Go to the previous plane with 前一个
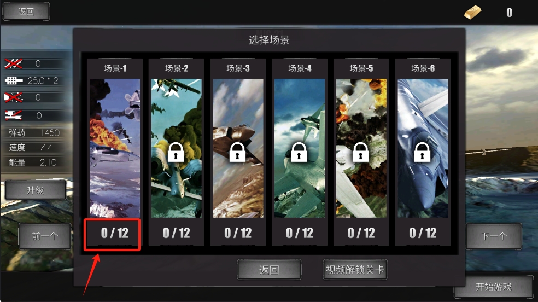 [45, 236]
